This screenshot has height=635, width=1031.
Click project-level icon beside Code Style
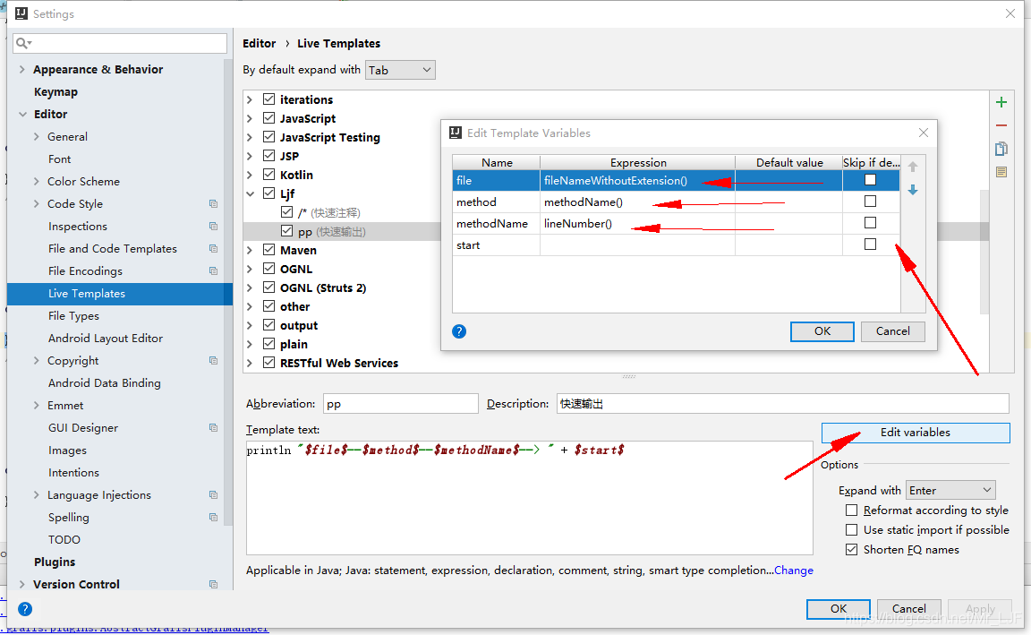click(213, 204)
